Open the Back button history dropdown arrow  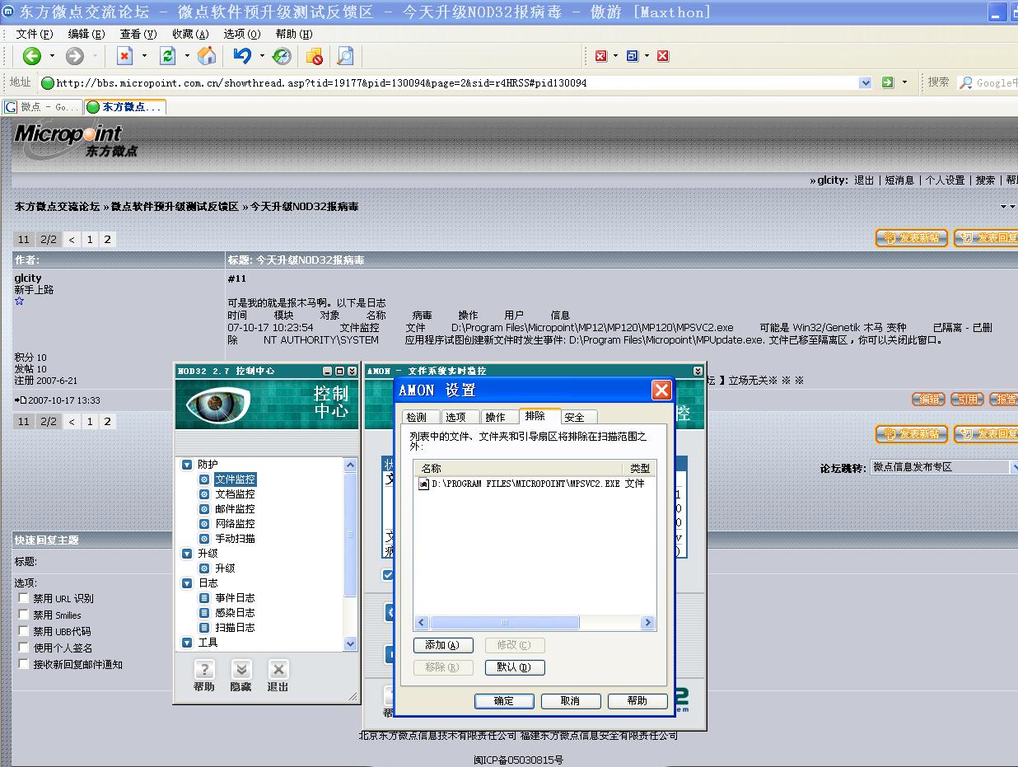point(52,56)
